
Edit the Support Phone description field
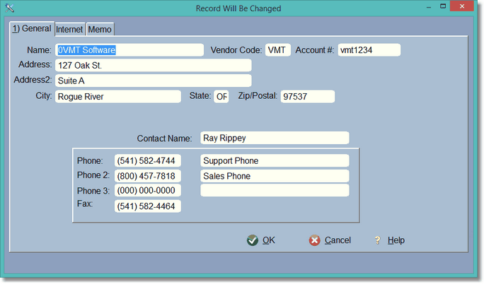pyautogui.click(x=275, y=160)
